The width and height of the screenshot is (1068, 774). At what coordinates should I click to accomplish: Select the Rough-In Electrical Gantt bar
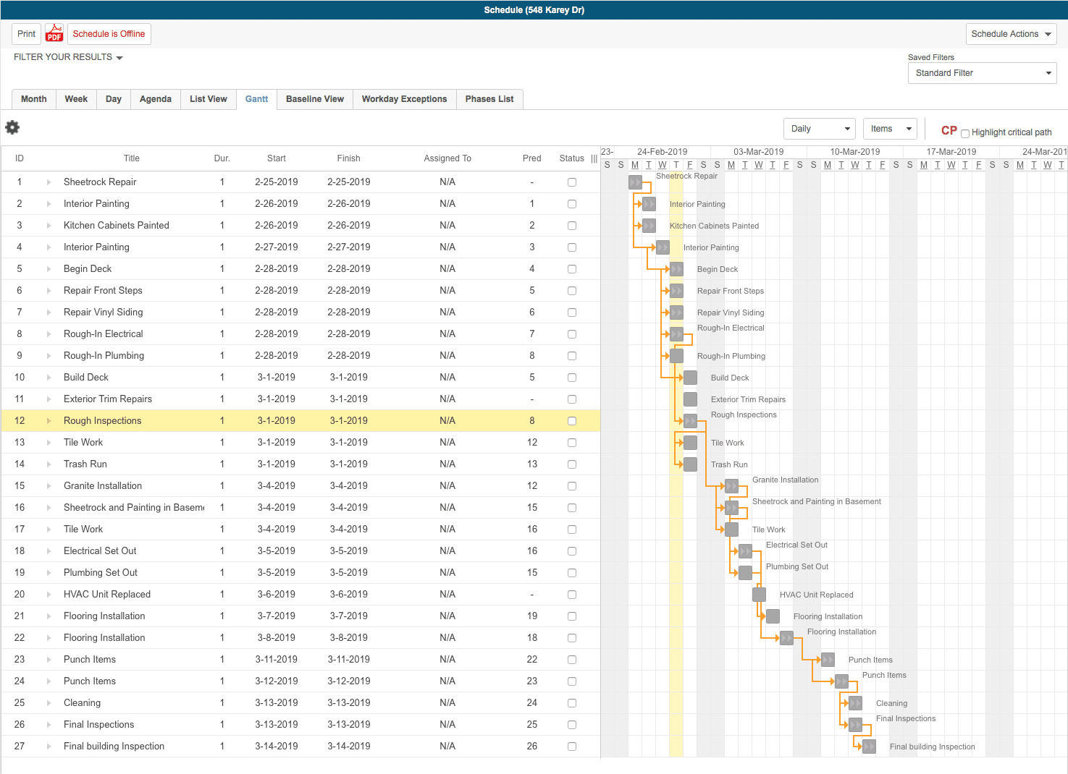676,334
